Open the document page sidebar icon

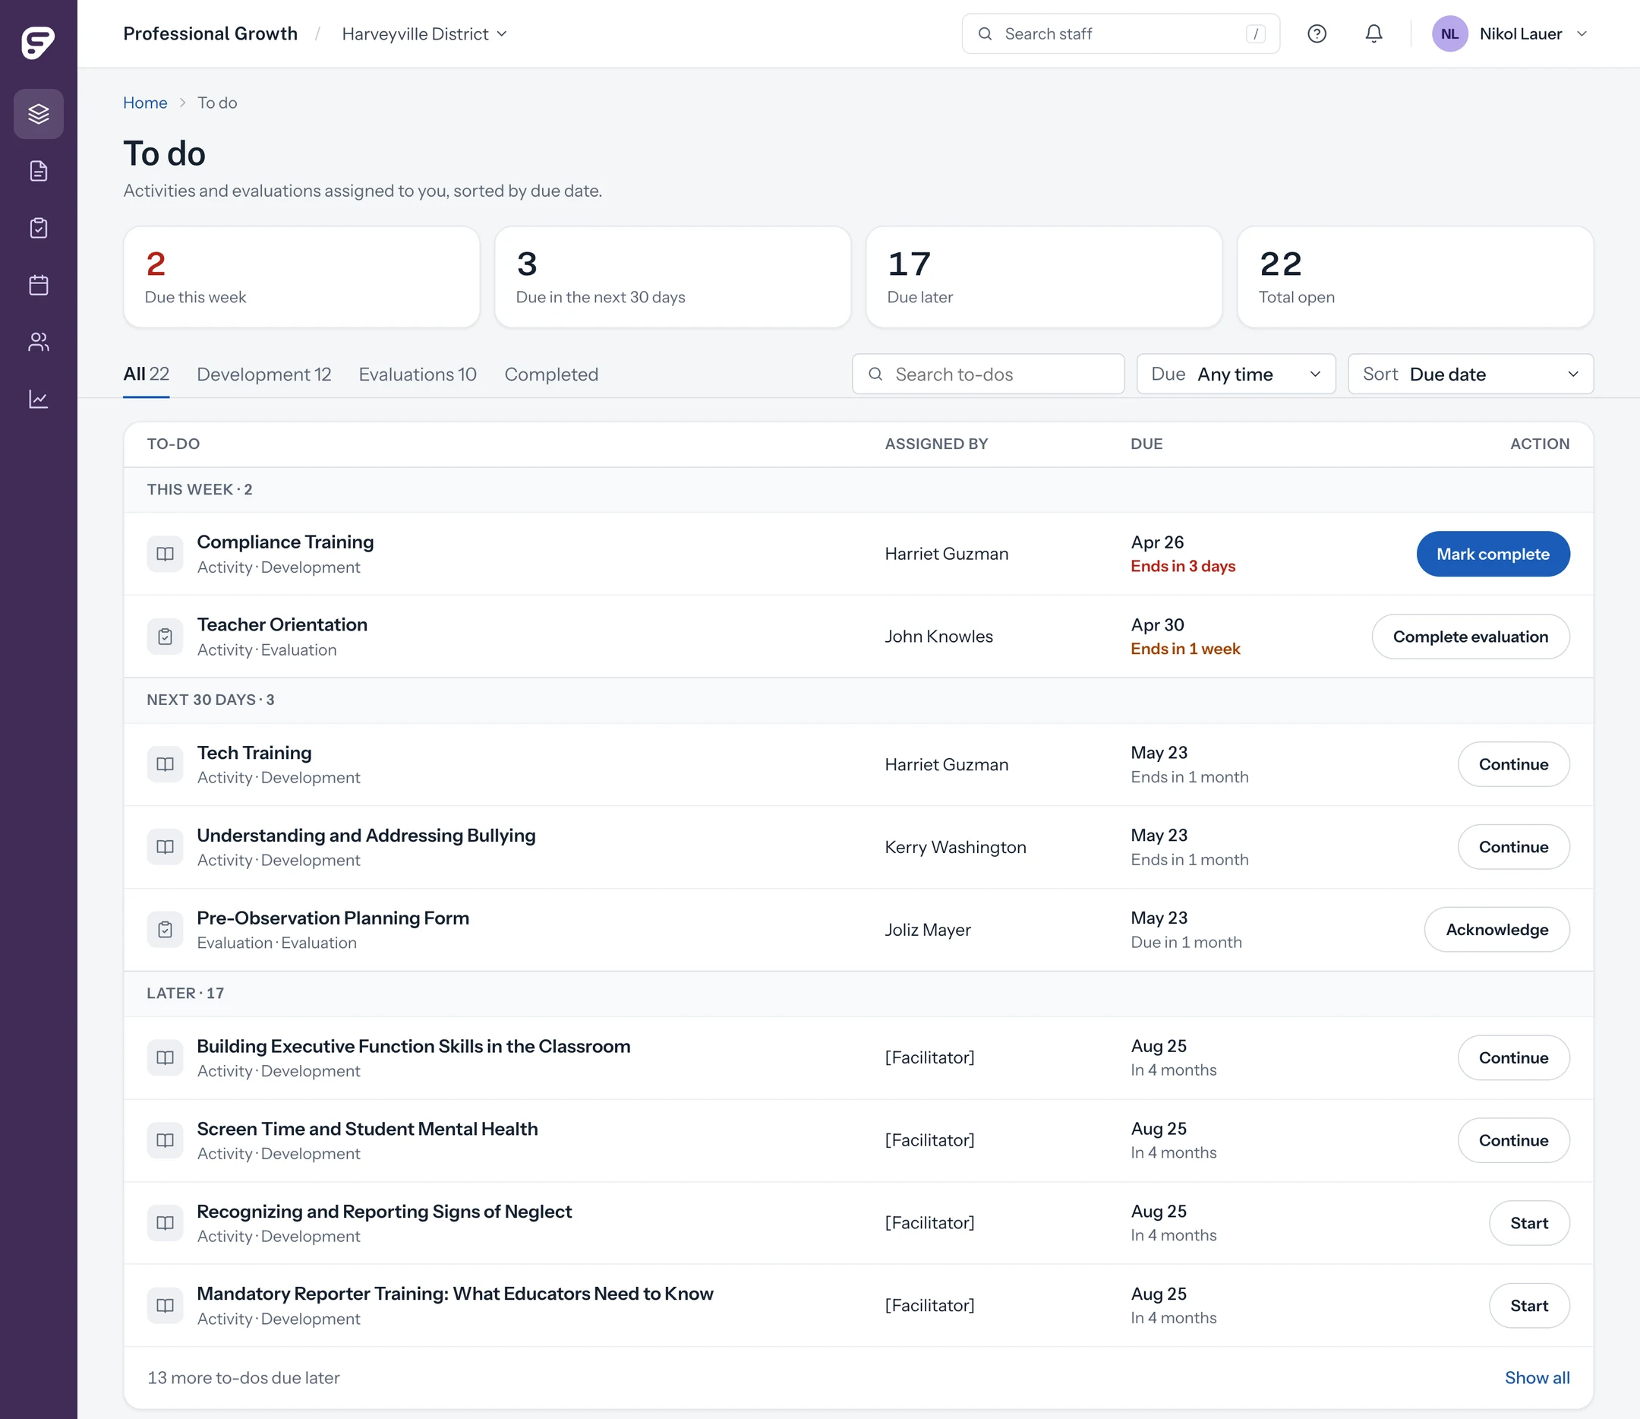point(39,171)
